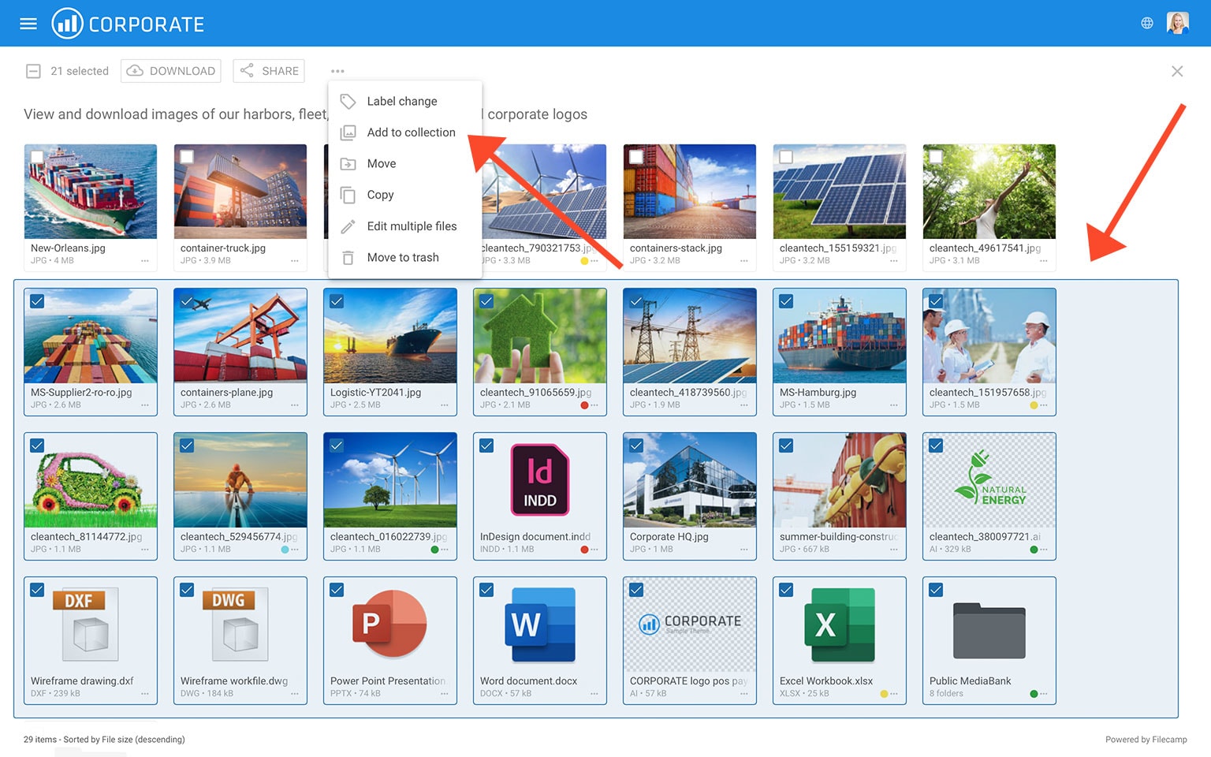The image size is (1211, 757).
Task: Open the CORPORATE logo AI file thumbnail
Action: click(x=690, y=625)
